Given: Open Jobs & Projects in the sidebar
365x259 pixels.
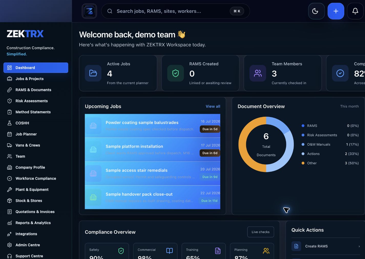Looking at the screenshot, I should pos(36,79).
